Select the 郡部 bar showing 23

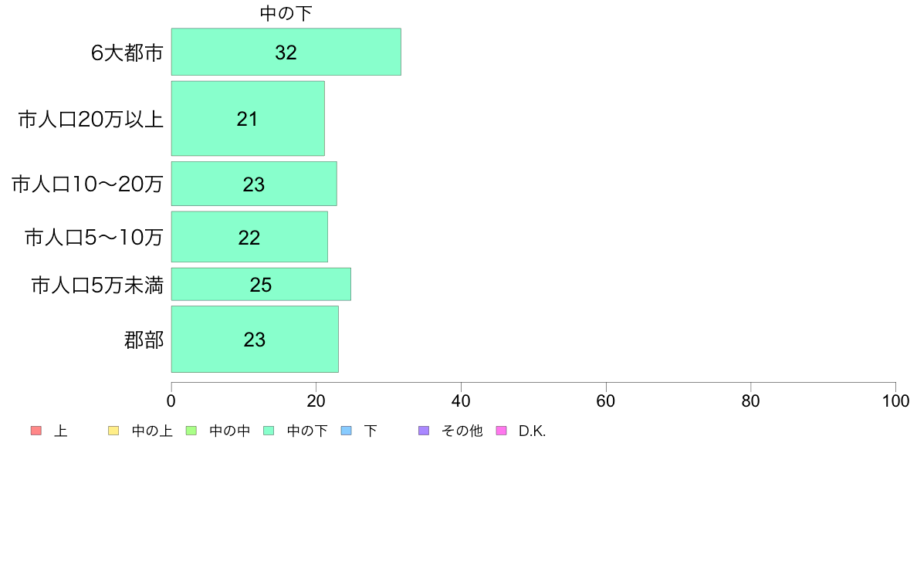(x=255, y=340)
